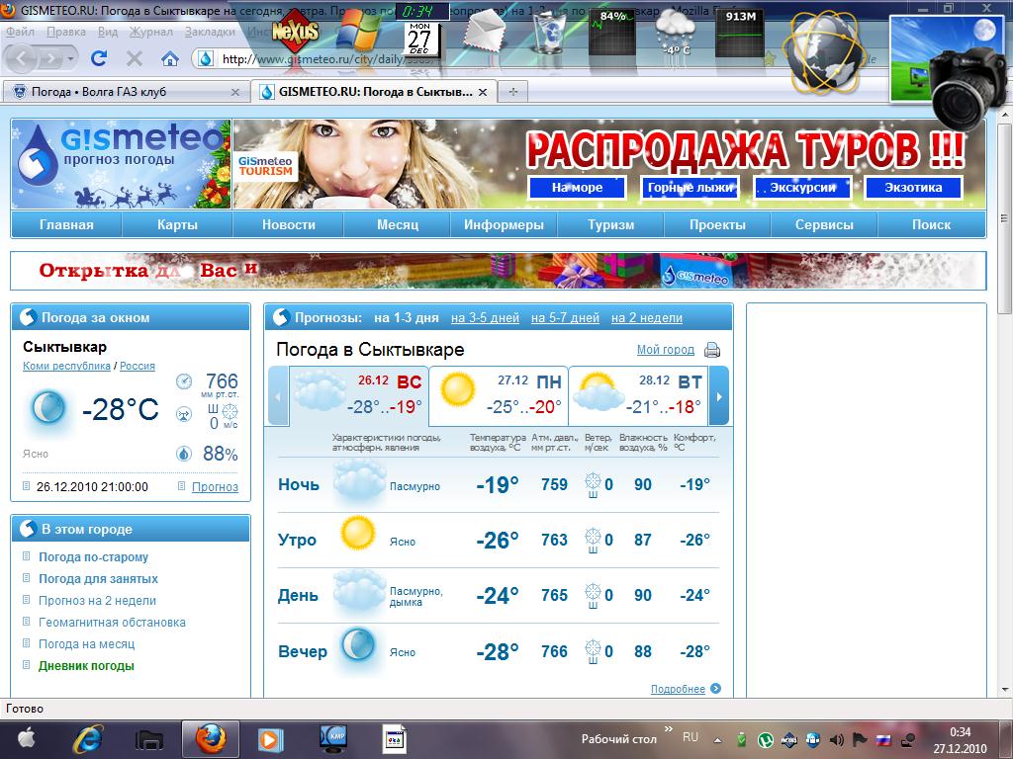Open the volume speaker tray icon

point(837,739)
